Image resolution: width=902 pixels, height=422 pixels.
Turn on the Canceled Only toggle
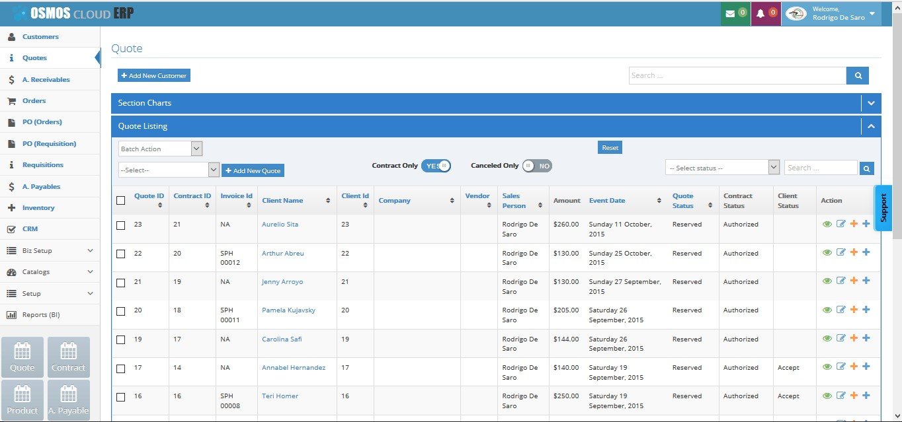[x=537, y=166]
